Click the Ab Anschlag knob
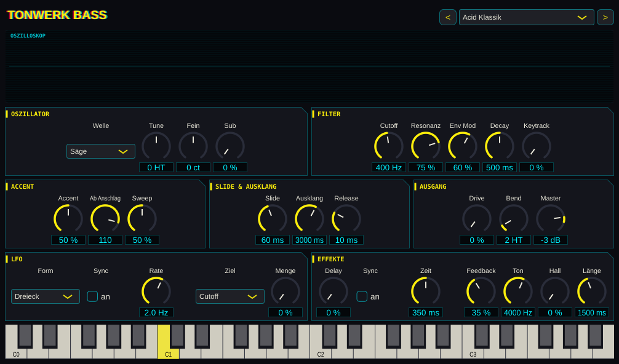This screenshot has height=364, width=619. 105,219
